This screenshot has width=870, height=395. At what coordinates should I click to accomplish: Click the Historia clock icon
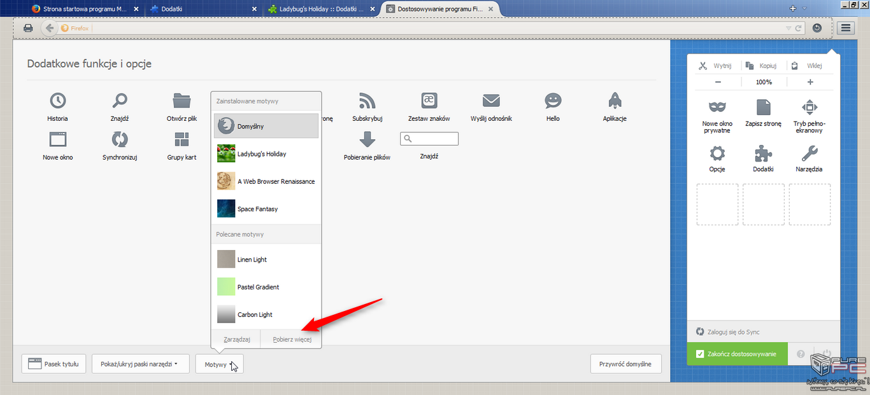click(57, 100)
